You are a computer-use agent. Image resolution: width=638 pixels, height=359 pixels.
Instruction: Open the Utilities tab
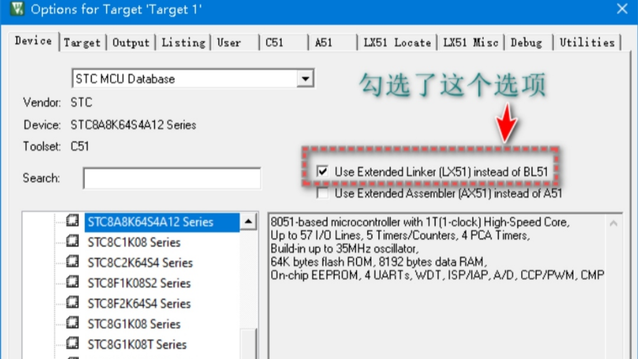pos(587,43)
